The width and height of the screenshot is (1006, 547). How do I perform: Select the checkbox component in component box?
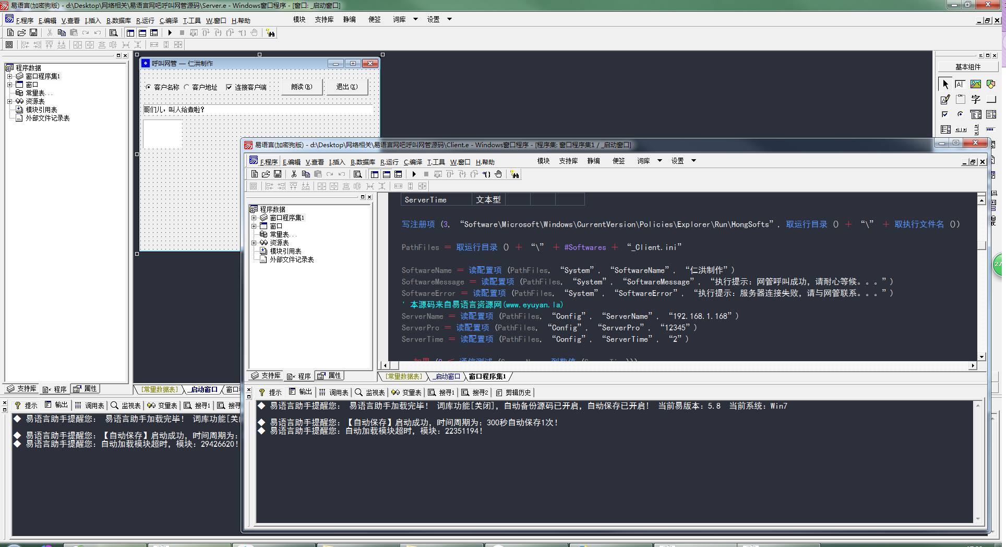(945, 114)
